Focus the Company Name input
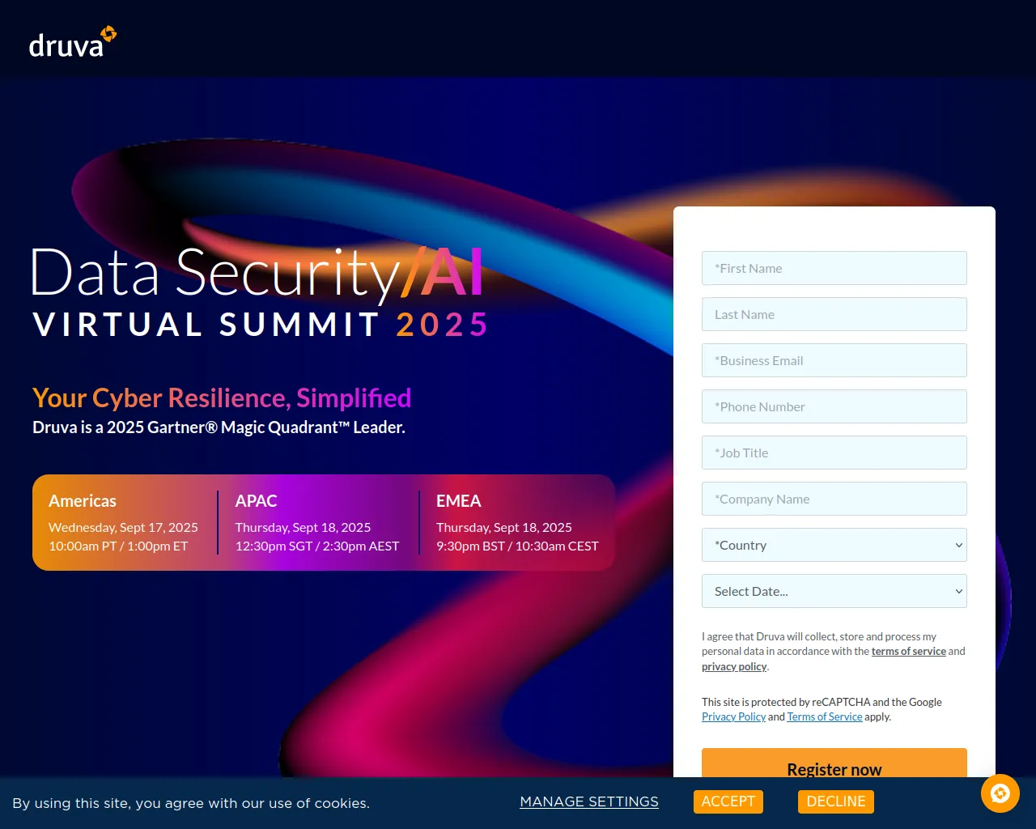The image size is (1036, 829). 834,500
